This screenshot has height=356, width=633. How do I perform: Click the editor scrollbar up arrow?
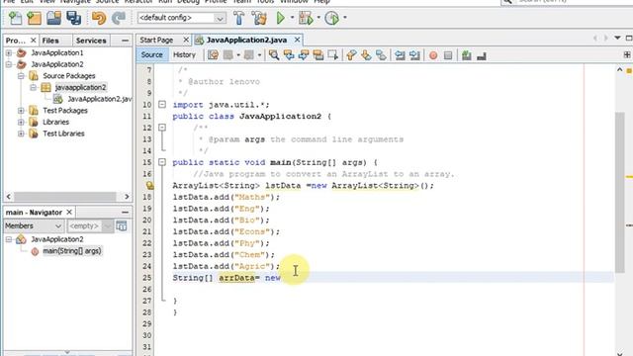pyautogui.click(x=620, y=70)
